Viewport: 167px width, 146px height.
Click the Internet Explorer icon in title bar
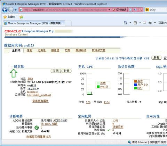pyautogui.click(x=4, y=4)
